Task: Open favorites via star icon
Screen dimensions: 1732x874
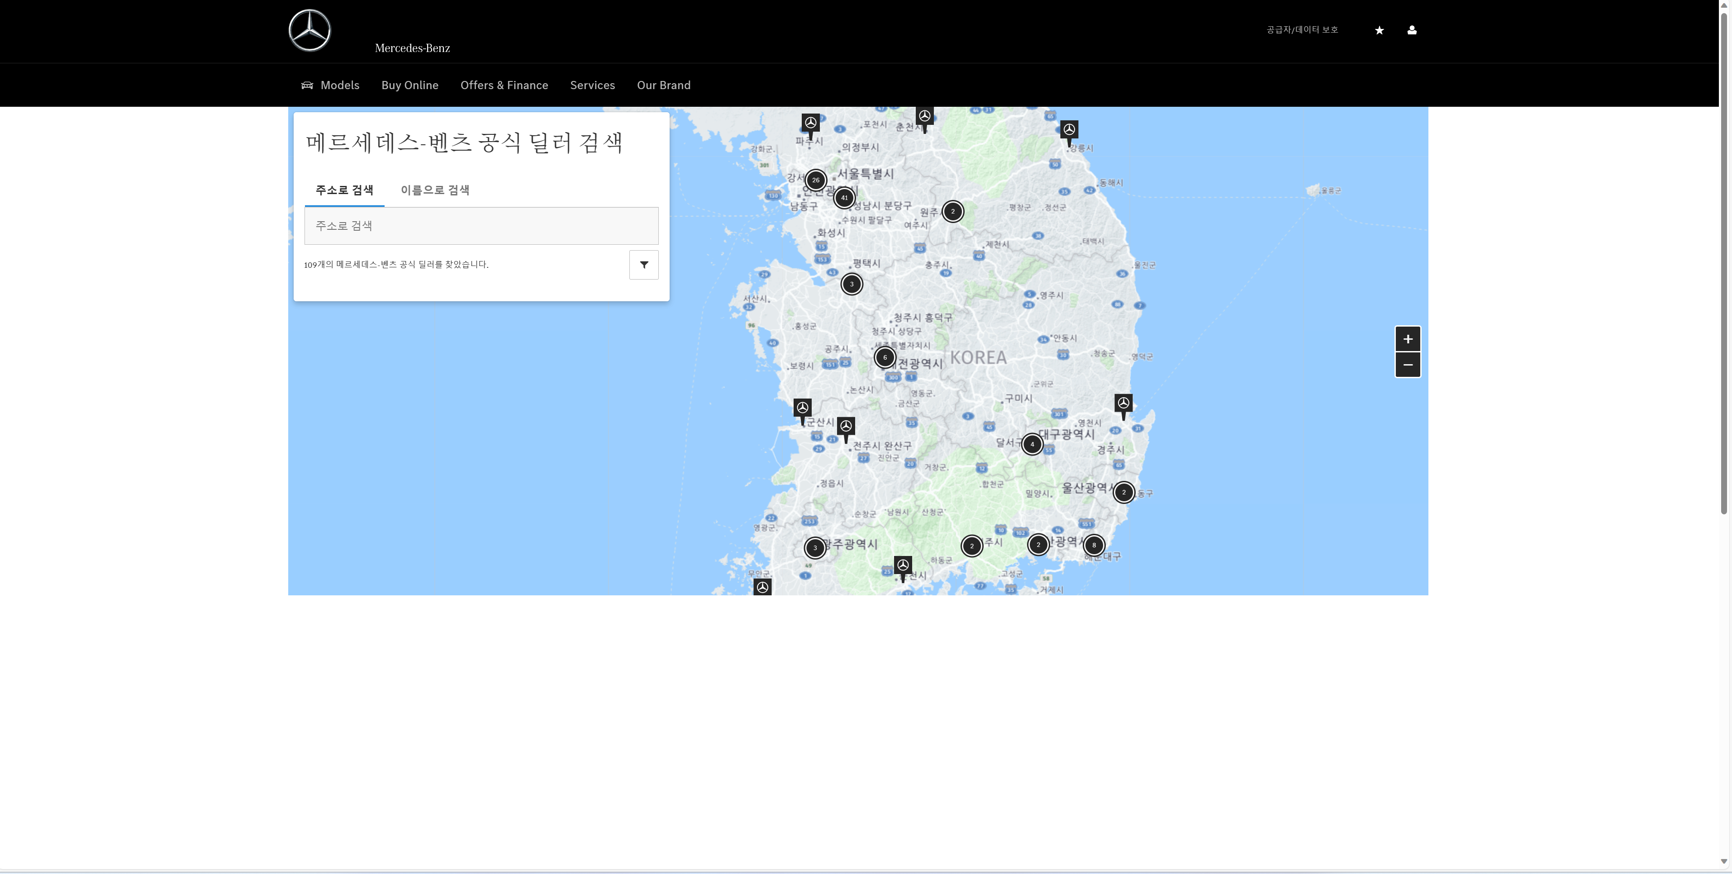Action: point(1379,30)
